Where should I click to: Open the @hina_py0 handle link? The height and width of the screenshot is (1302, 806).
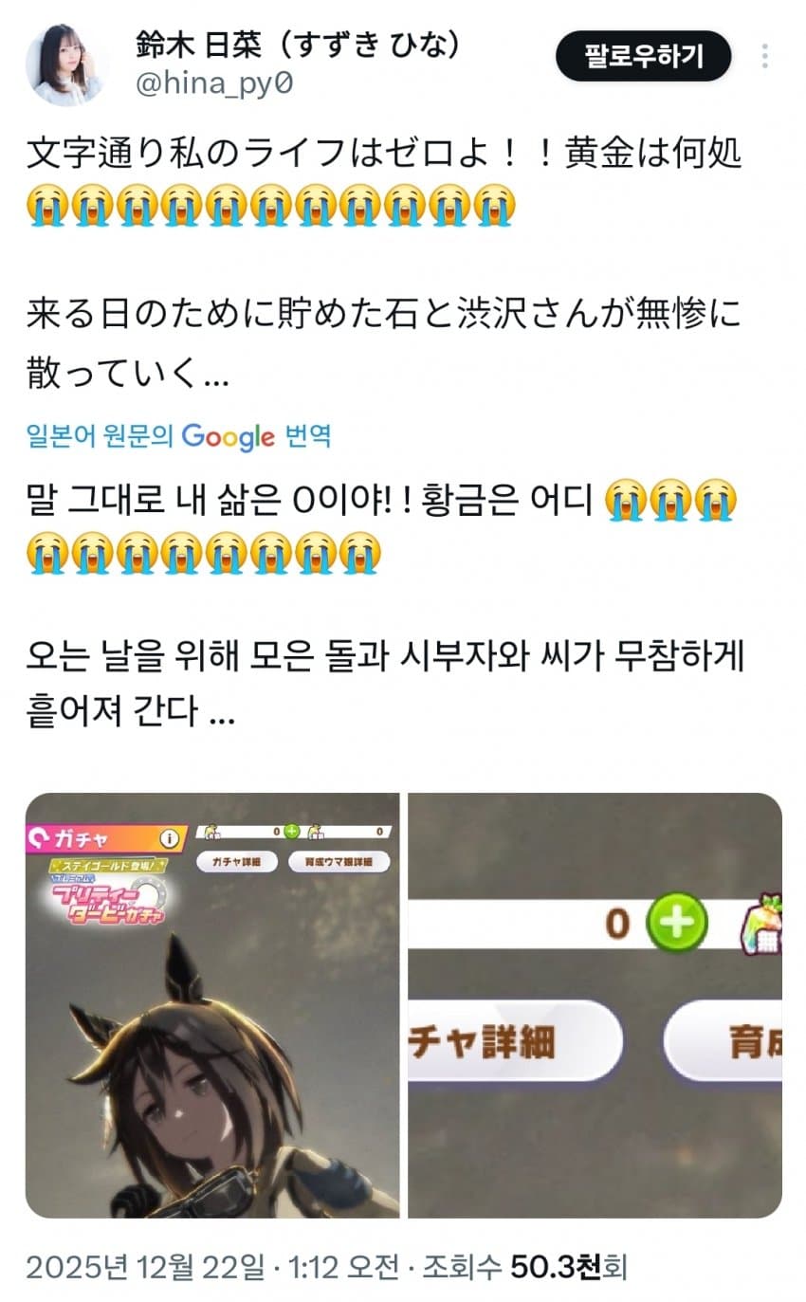pos(215,84)
